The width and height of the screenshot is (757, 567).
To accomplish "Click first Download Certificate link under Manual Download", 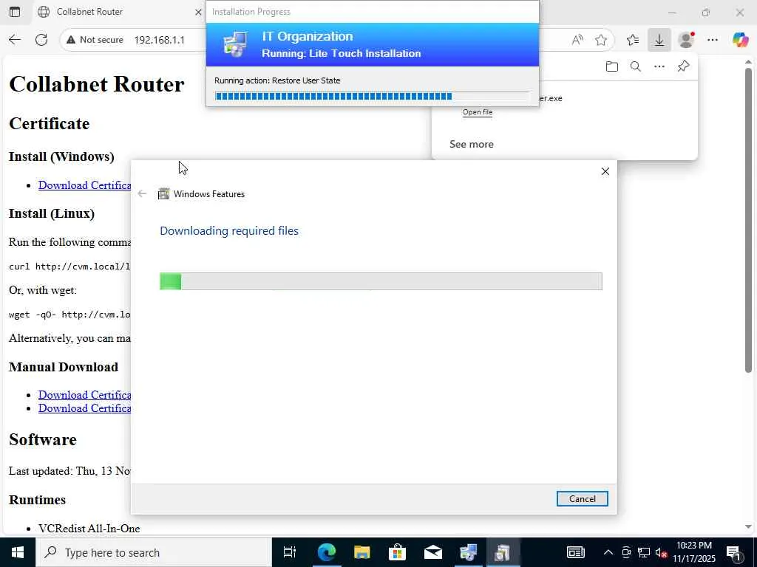I will (85, 395).
